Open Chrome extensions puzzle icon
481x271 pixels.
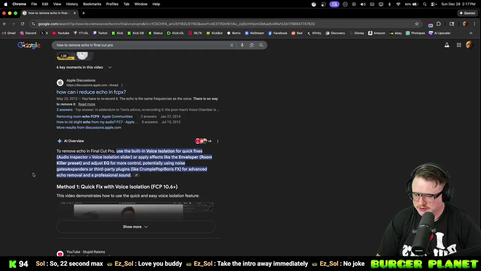(439, 24)
